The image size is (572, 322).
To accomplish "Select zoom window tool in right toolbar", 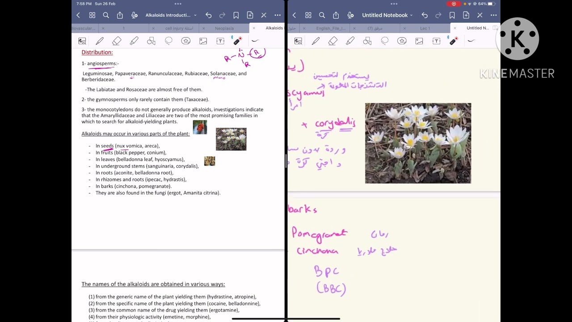I will [298, 41].
